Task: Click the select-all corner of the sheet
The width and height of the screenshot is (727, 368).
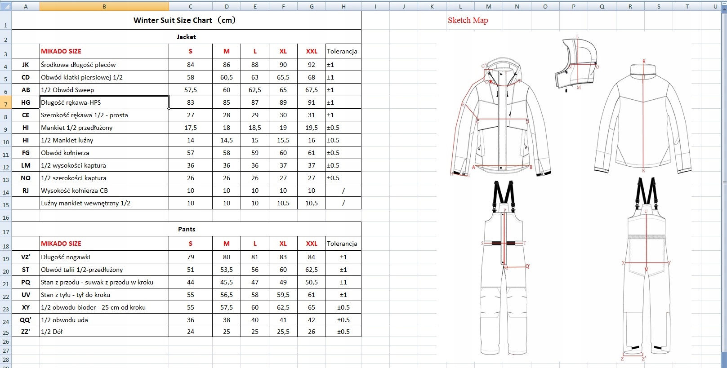Action: pos(5,6)
